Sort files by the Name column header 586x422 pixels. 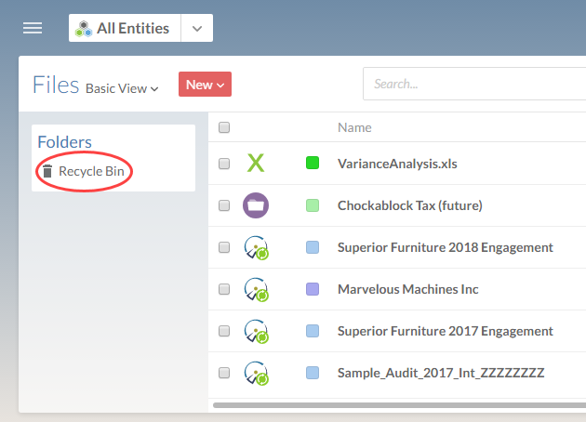point(354,127)
